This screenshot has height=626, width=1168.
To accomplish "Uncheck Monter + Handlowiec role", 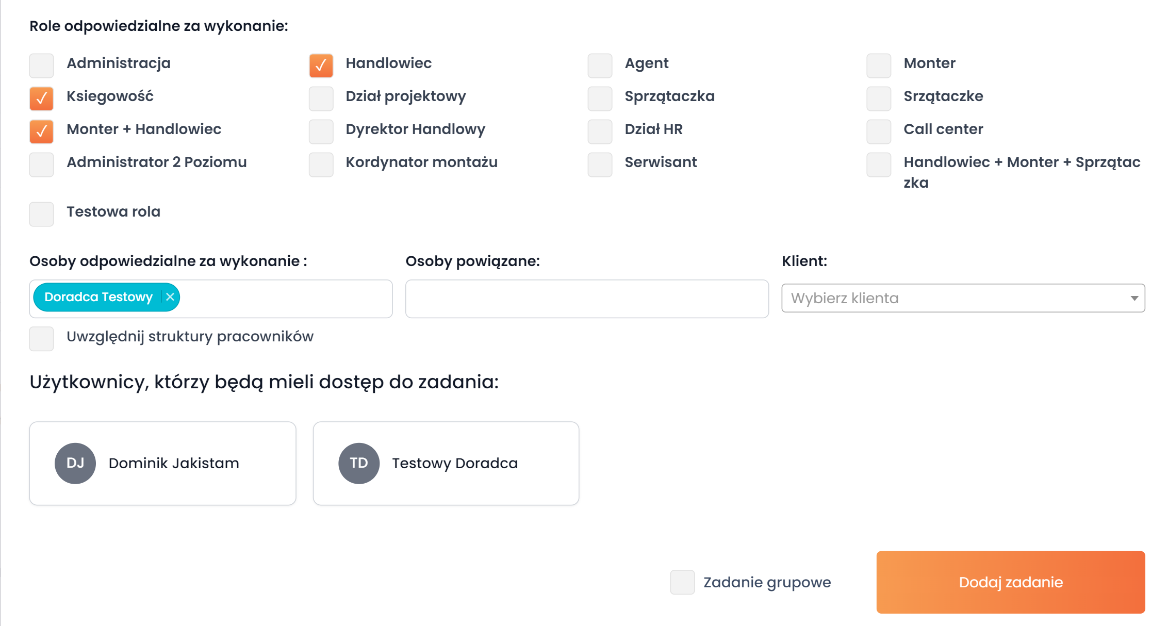I will click(42, 131).
